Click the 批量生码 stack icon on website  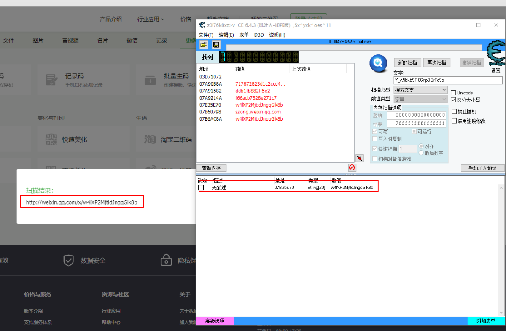(151, 80)
